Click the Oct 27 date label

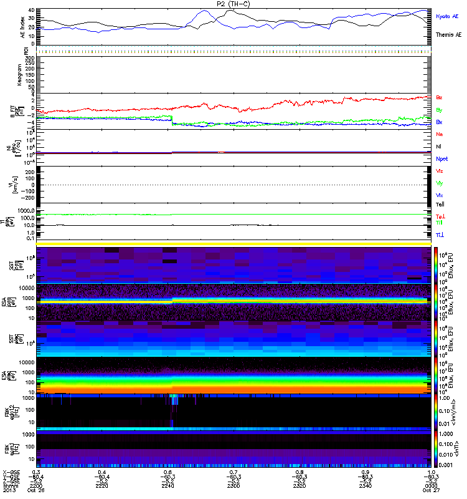point(431,490)
